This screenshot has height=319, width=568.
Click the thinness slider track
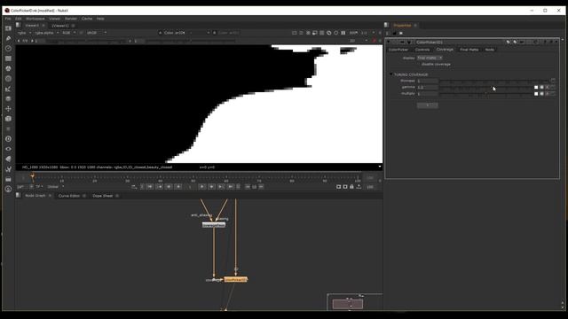pyautogui.click(x=494, y=81)
